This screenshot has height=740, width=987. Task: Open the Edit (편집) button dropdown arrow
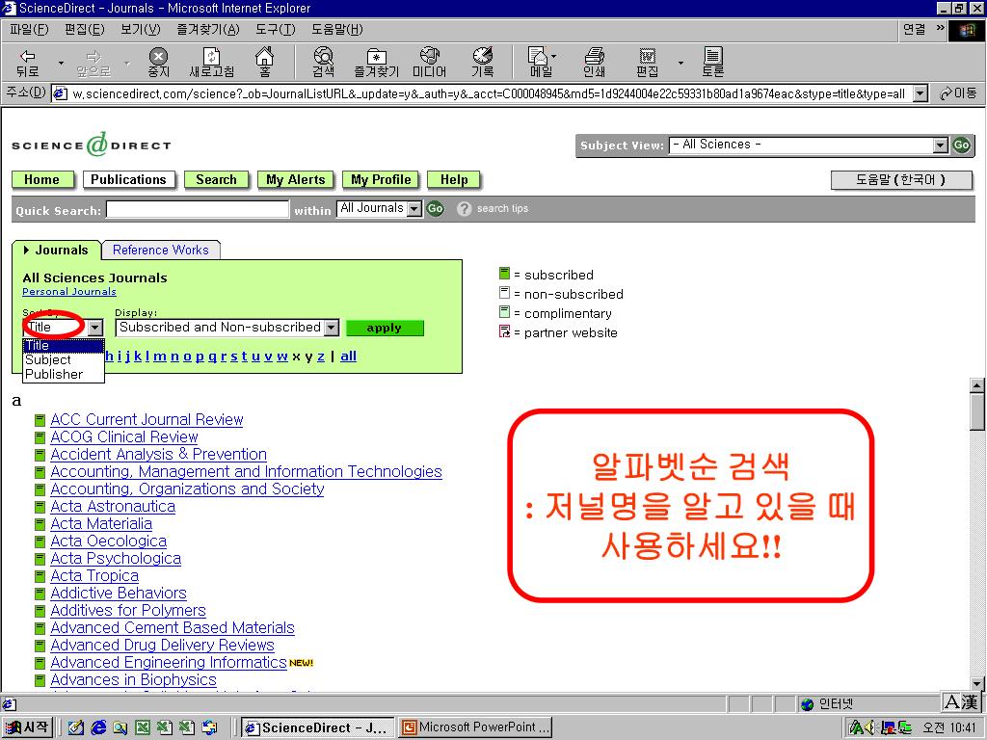click(680, 63)
